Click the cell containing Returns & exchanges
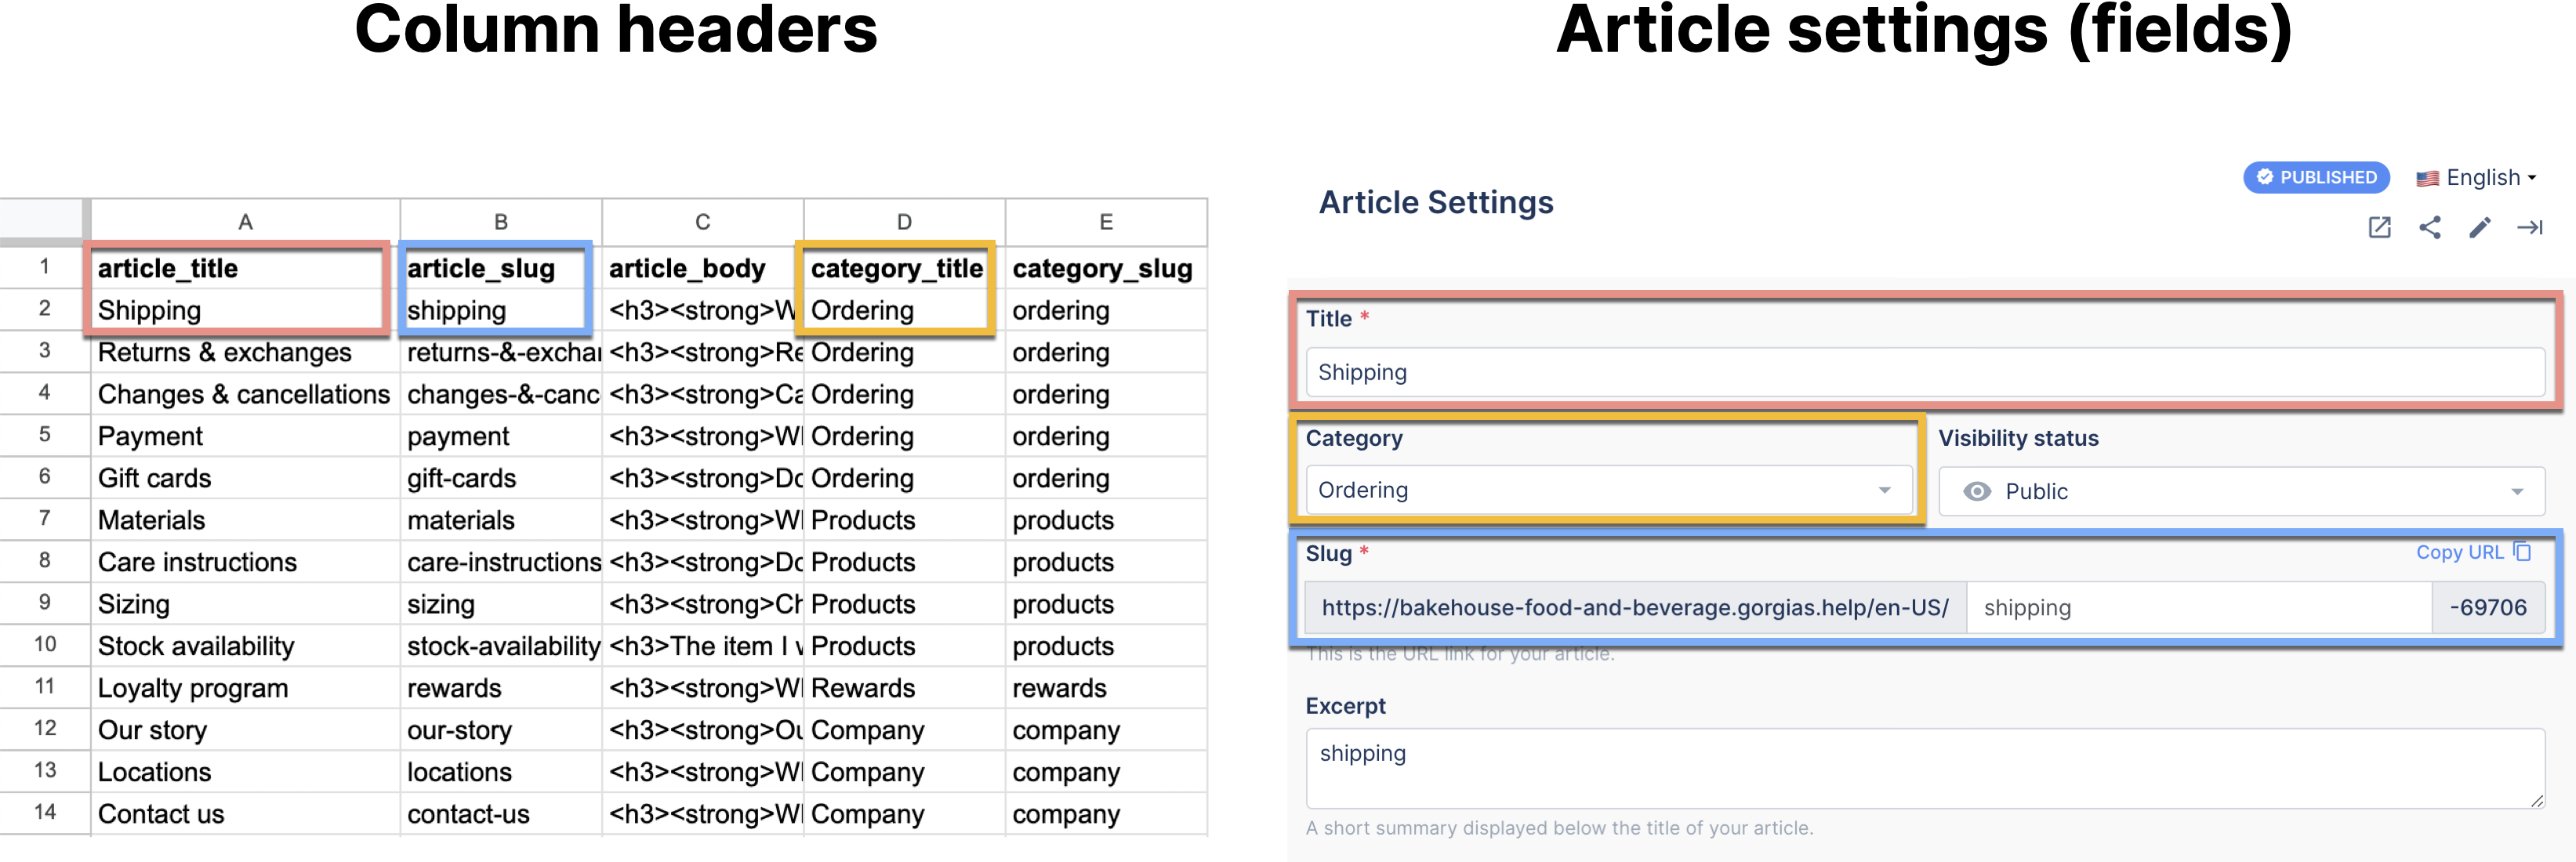Image resolution: width=2576 pixels, height=862 pixels. click(225, 352)
